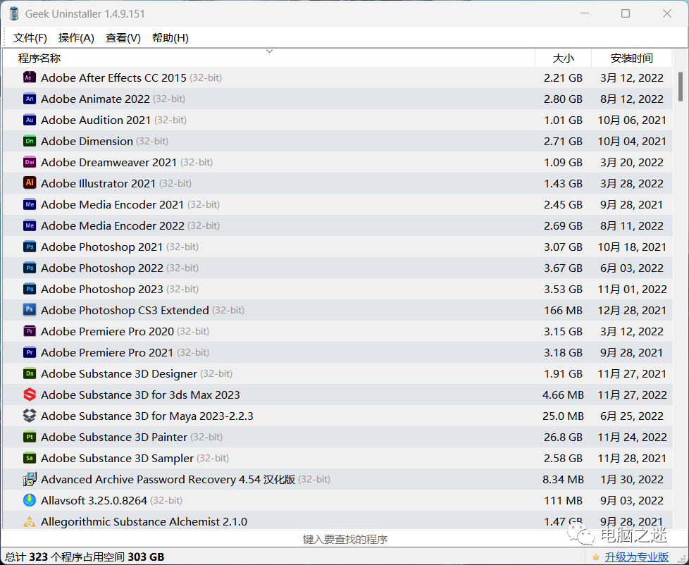The width and height of the screenshot is (689, 565).
Task: Click the Substance 3D Designer icon
Action: 30,373
